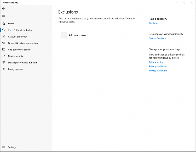Image resolution: width=196 pixels, height=152 pixels.
Task: Click the 'Add or remove items' description text
Action: pos(97,20)
